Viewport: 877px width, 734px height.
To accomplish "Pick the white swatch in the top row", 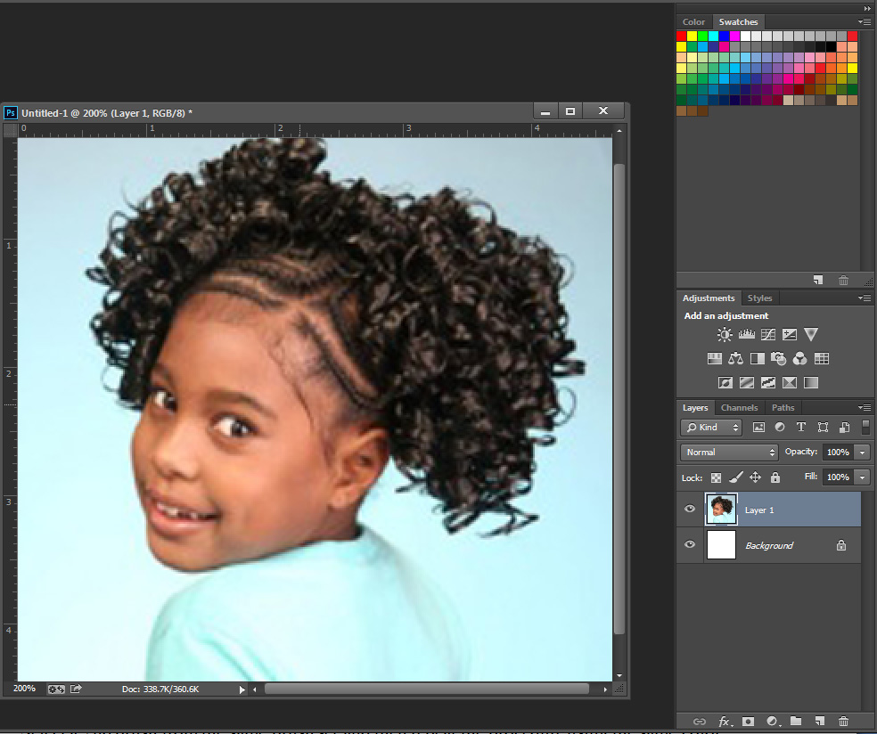I will pyautogui.click(x=745, y=36).
